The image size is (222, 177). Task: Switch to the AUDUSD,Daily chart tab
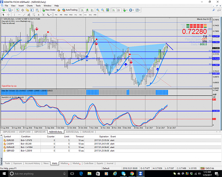pos(72,132)
